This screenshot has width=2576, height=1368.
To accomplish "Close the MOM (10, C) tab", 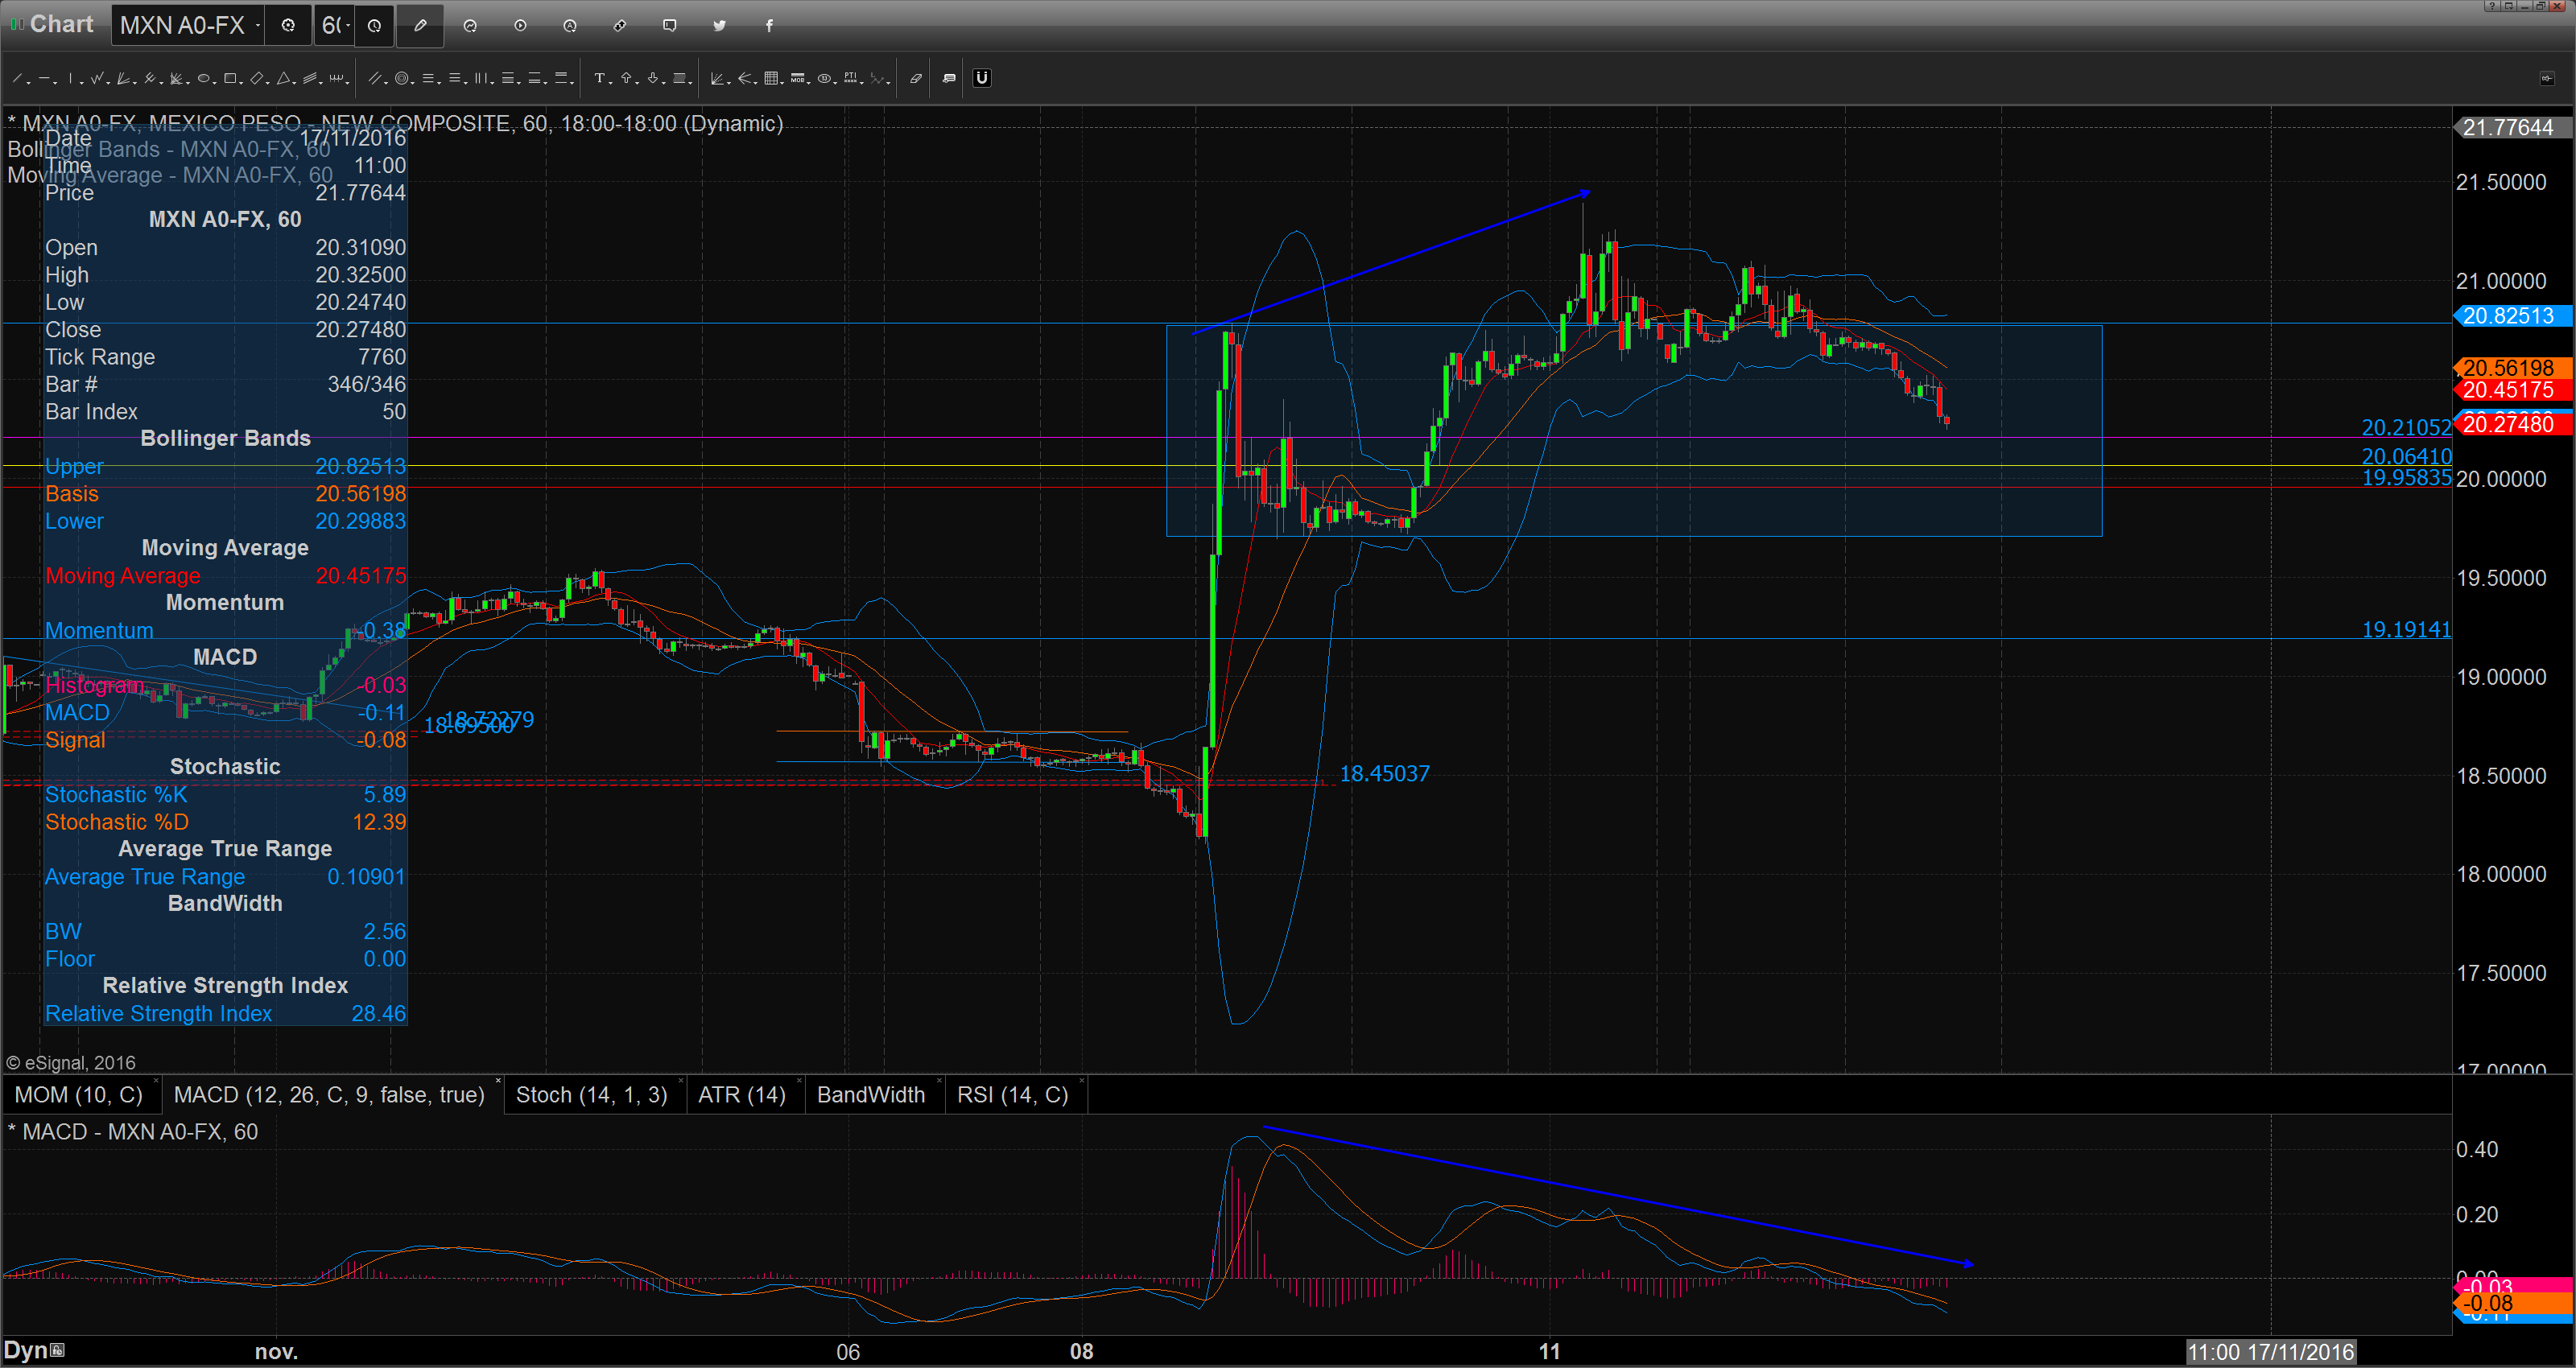I will pos(156,1081).
